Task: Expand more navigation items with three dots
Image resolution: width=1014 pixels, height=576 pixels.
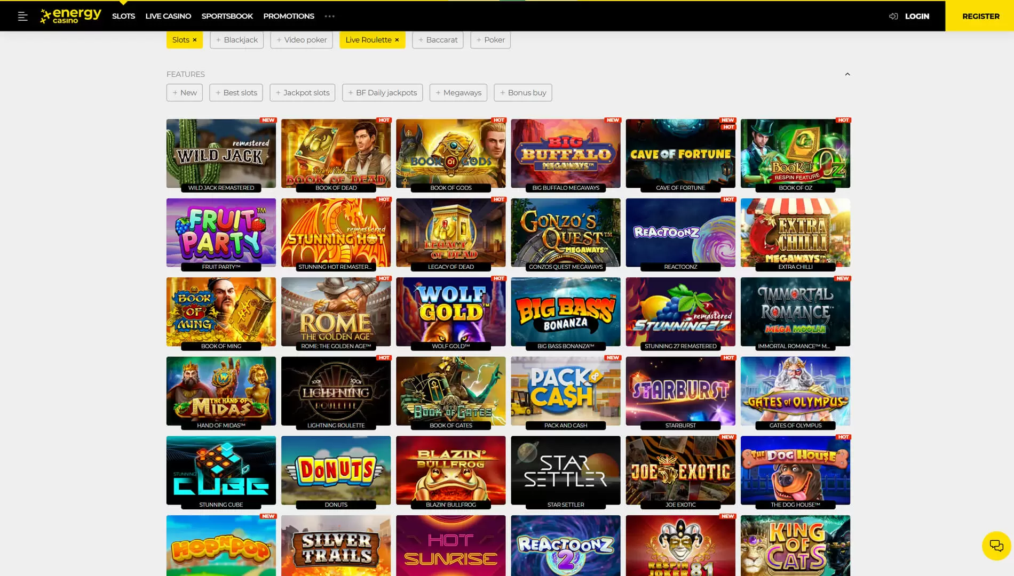Action: (329, 16)
